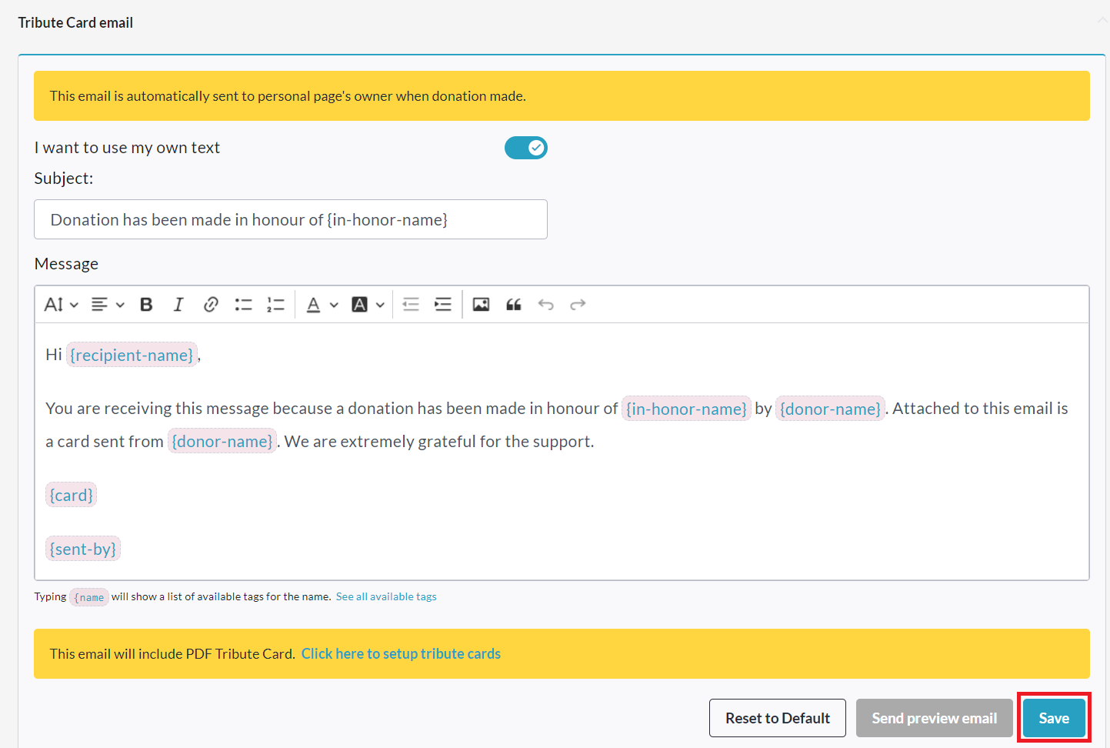The image size is (1110, 748).
Task: Increase indent of the paragraph
Action: (443, 305)
